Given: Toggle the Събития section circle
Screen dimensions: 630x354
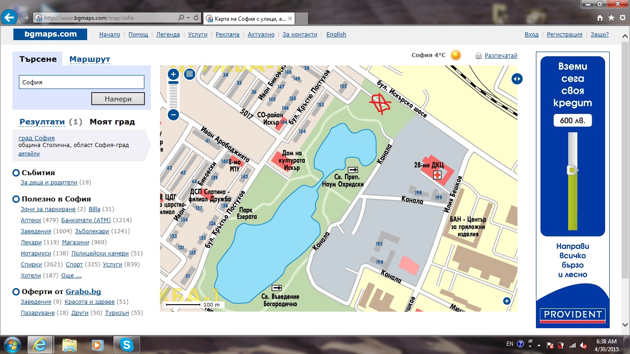Looking at the screenshot, I should point(16,173).
